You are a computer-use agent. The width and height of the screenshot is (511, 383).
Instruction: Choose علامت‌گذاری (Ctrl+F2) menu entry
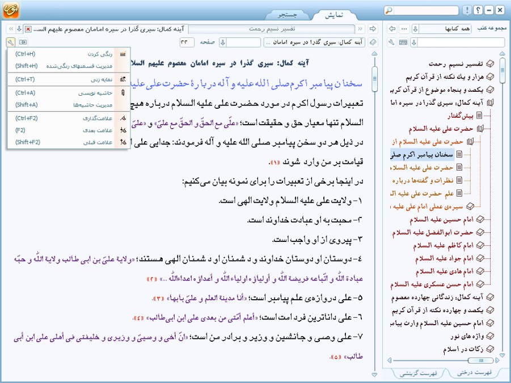point(69,118)
